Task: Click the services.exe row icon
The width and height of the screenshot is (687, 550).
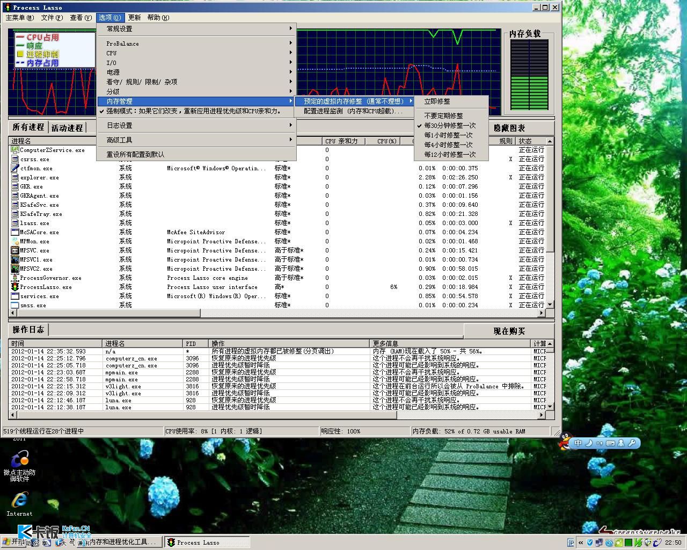Action: coord(15,296)
